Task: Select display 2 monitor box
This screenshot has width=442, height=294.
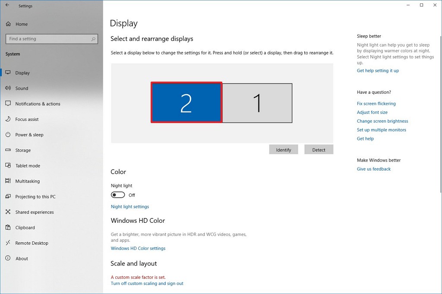Action: [x=186, y=103]
